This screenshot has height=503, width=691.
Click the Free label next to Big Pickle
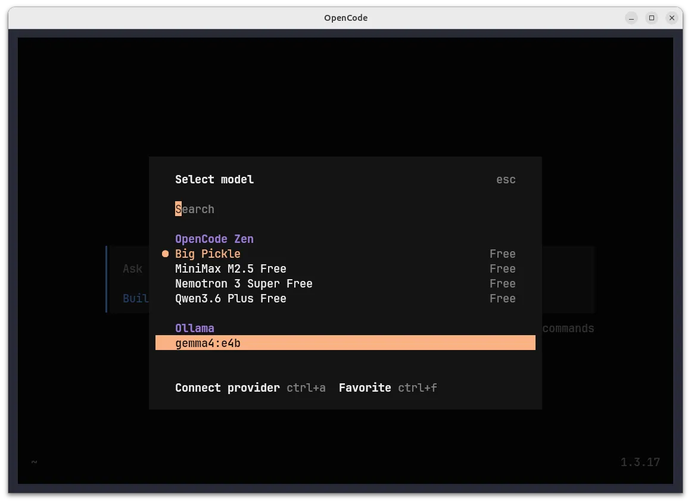click(x=502, y=254)
